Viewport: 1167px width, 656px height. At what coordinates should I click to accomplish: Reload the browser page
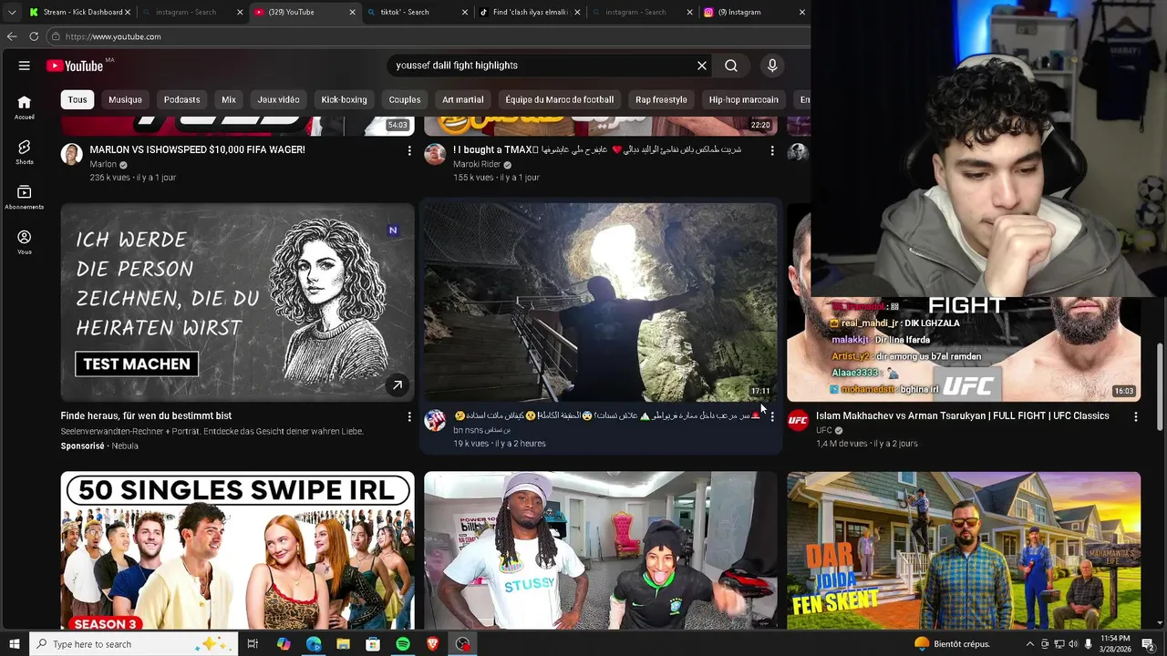(34, 36)
